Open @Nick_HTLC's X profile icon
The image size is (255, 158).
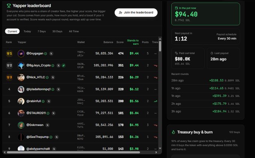(53, 78)
